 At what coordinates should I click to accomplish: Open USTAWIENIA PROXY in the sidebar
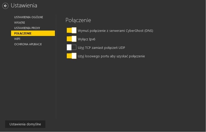(x=27, y=28)
